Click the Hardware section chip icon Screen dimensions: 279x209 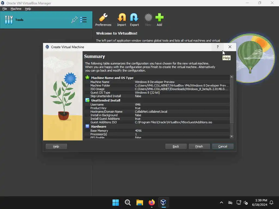(87, 126)
